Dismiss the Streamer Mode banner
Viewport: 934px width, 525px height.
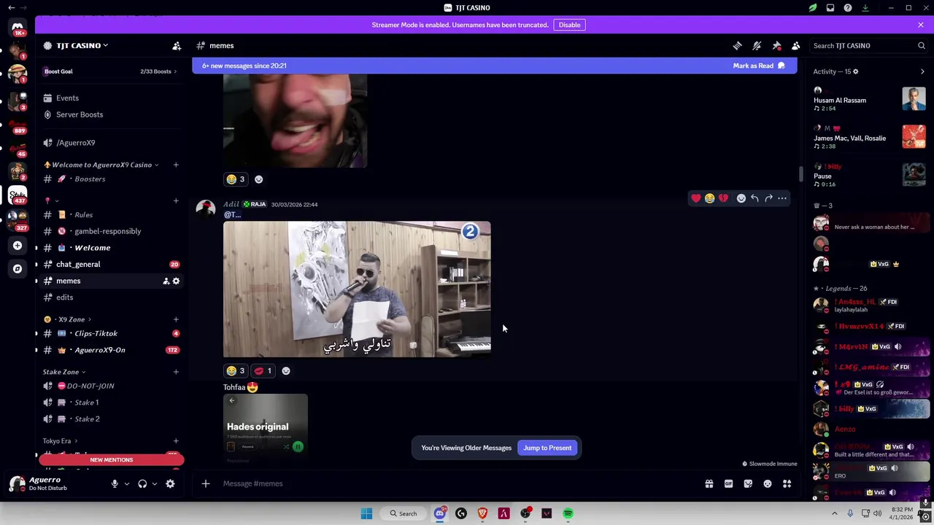[x=921, y=25]
